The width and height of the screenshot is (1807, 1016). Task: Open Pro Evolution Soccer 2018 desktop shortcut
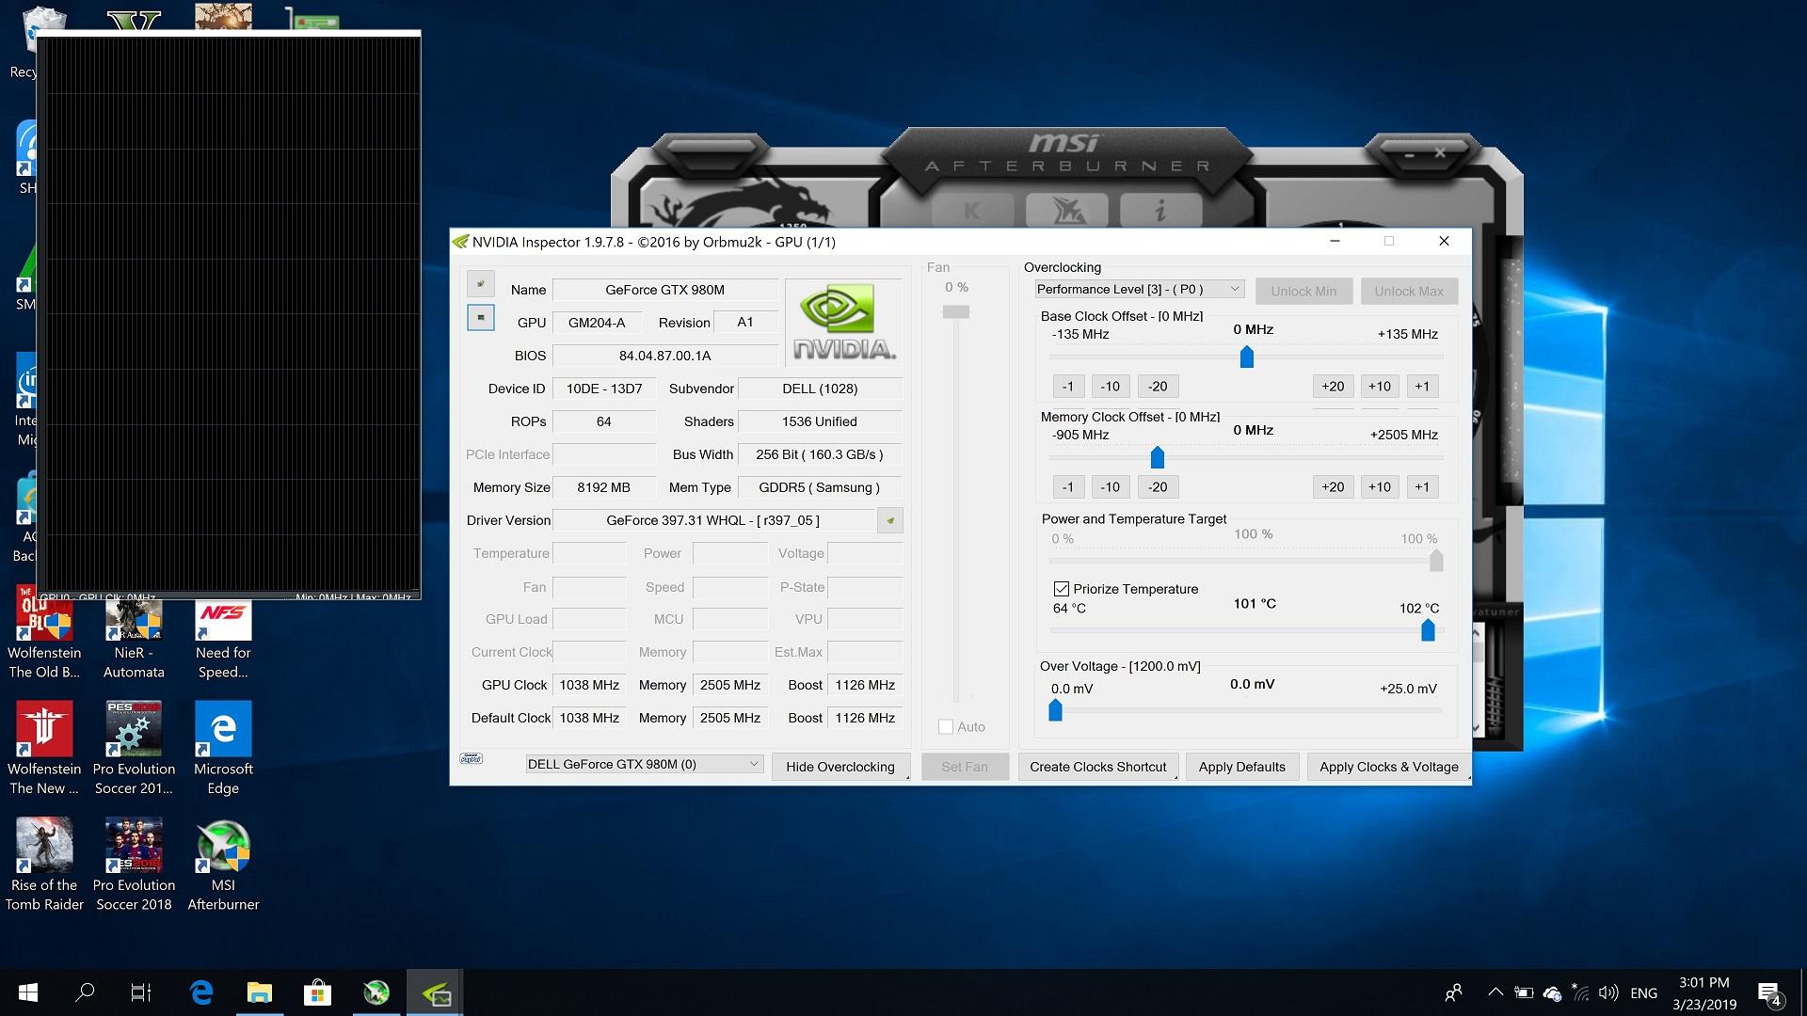pos(134,865)
